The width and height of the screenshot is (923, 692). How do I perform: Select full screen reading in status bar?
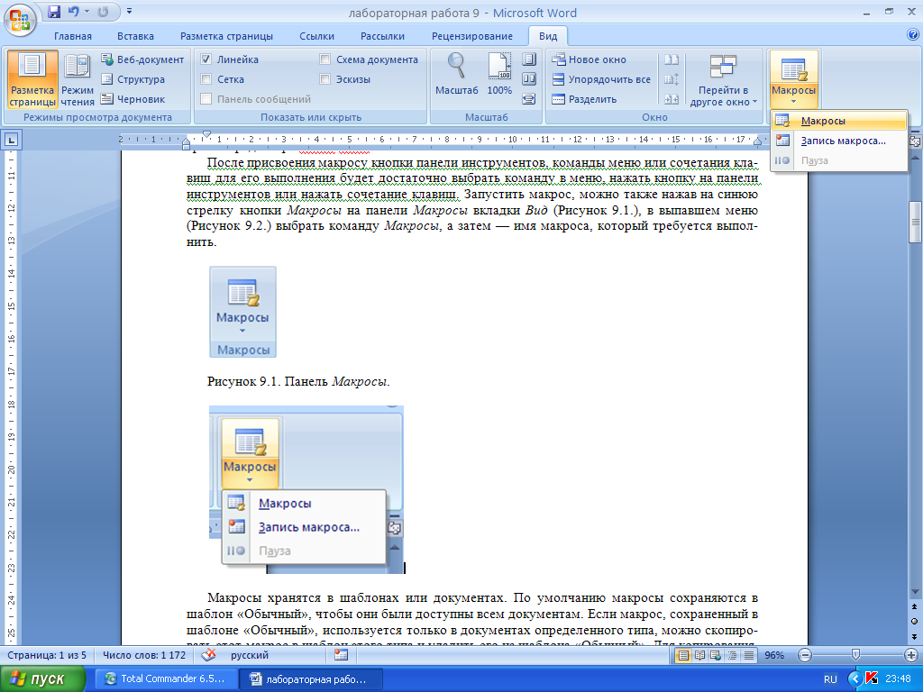pyautogui.click(x=699, y=655)
